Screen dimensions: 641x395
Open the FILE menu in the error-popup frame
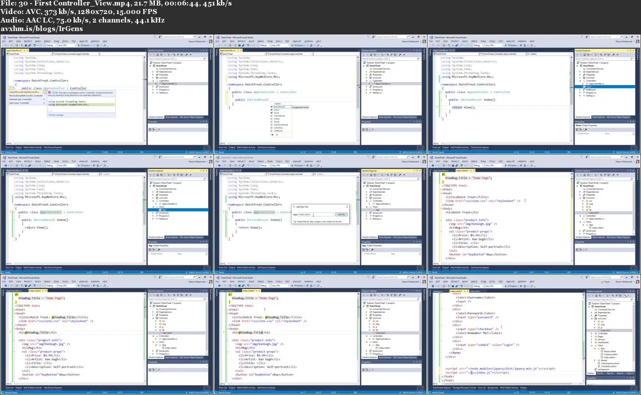click(x=4, y=41)
